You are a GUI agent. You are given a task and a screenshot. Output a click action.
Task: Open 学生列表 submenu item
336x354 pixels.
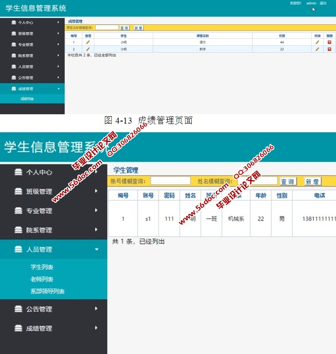click(x=42, y=267)
